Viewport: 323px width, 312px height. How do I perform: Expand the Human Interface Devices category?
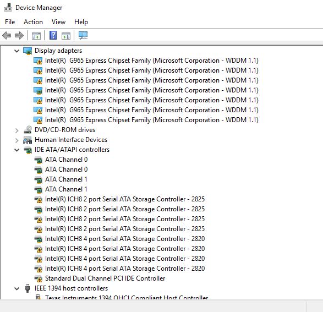[17, 140]
